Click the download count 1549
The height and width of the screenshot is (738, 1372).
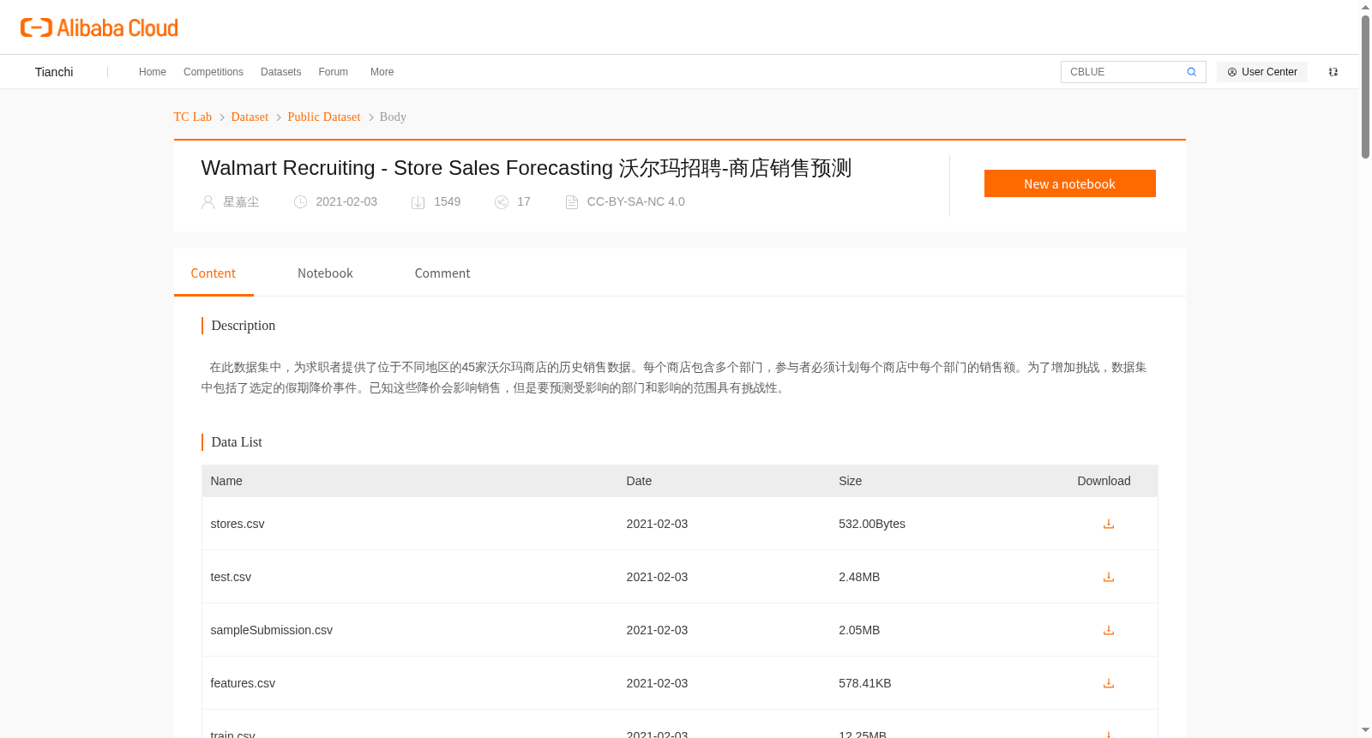point(448,202)
